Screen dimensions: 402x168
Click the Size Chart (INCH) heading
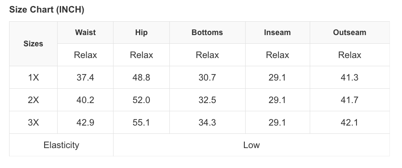coord(47,10)
